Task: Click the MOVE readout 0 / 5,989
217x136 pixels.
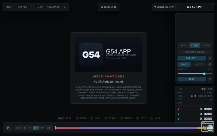Action: point(208,92)
